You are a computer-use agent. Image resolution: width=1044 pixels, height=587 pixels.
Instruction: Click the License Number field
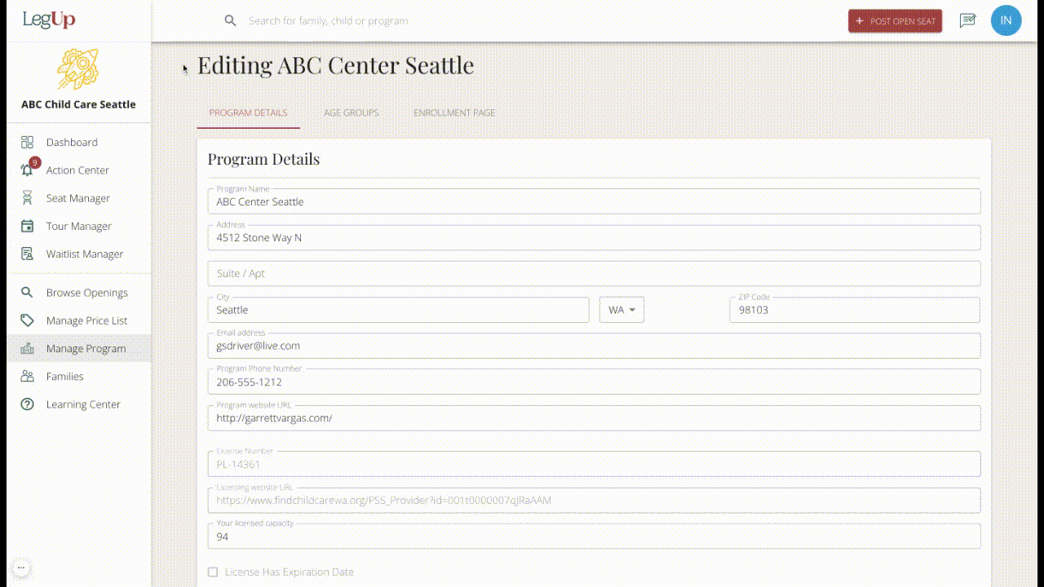coord(594,464)
